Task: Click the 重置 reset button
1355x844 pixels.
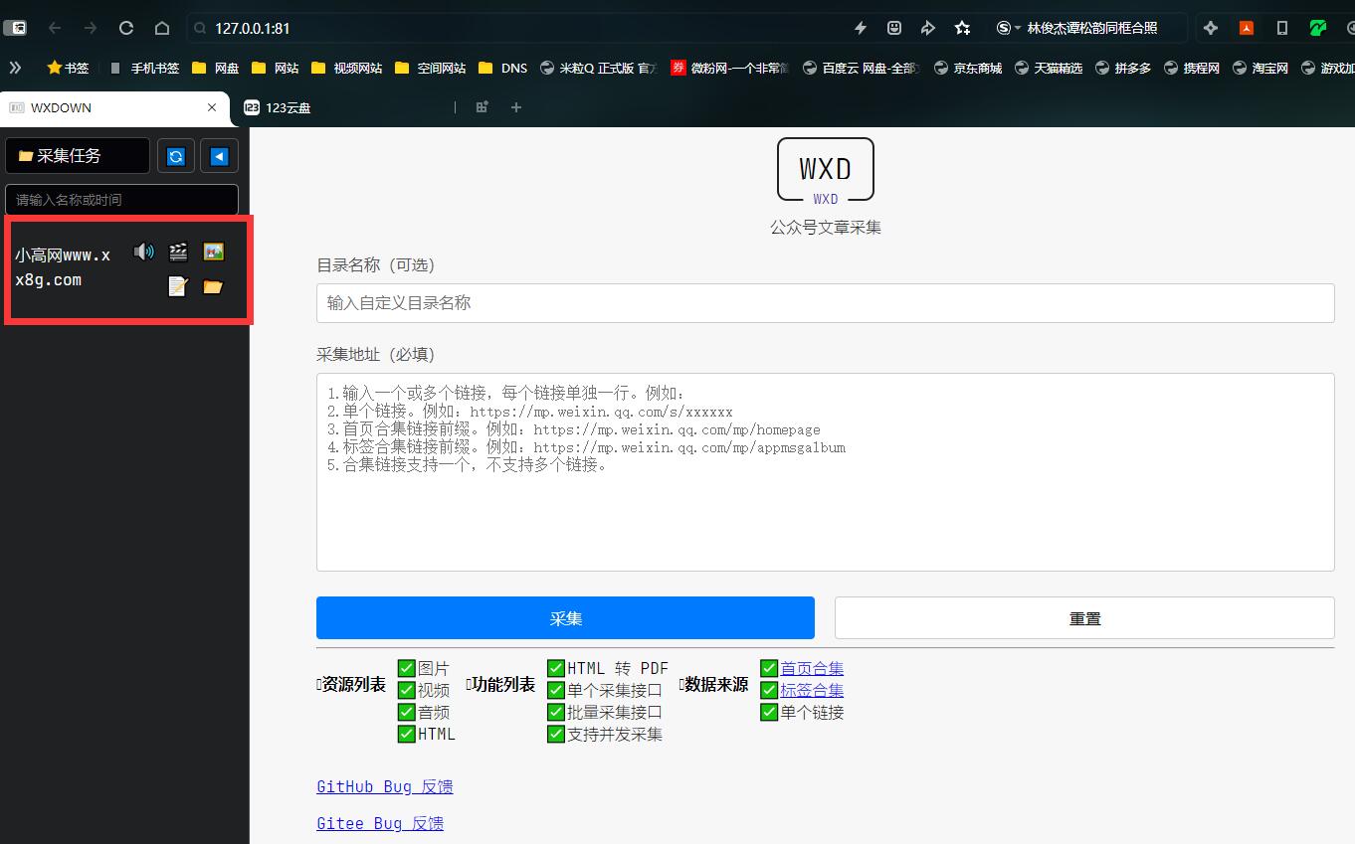Action: tap(1084, 617)
